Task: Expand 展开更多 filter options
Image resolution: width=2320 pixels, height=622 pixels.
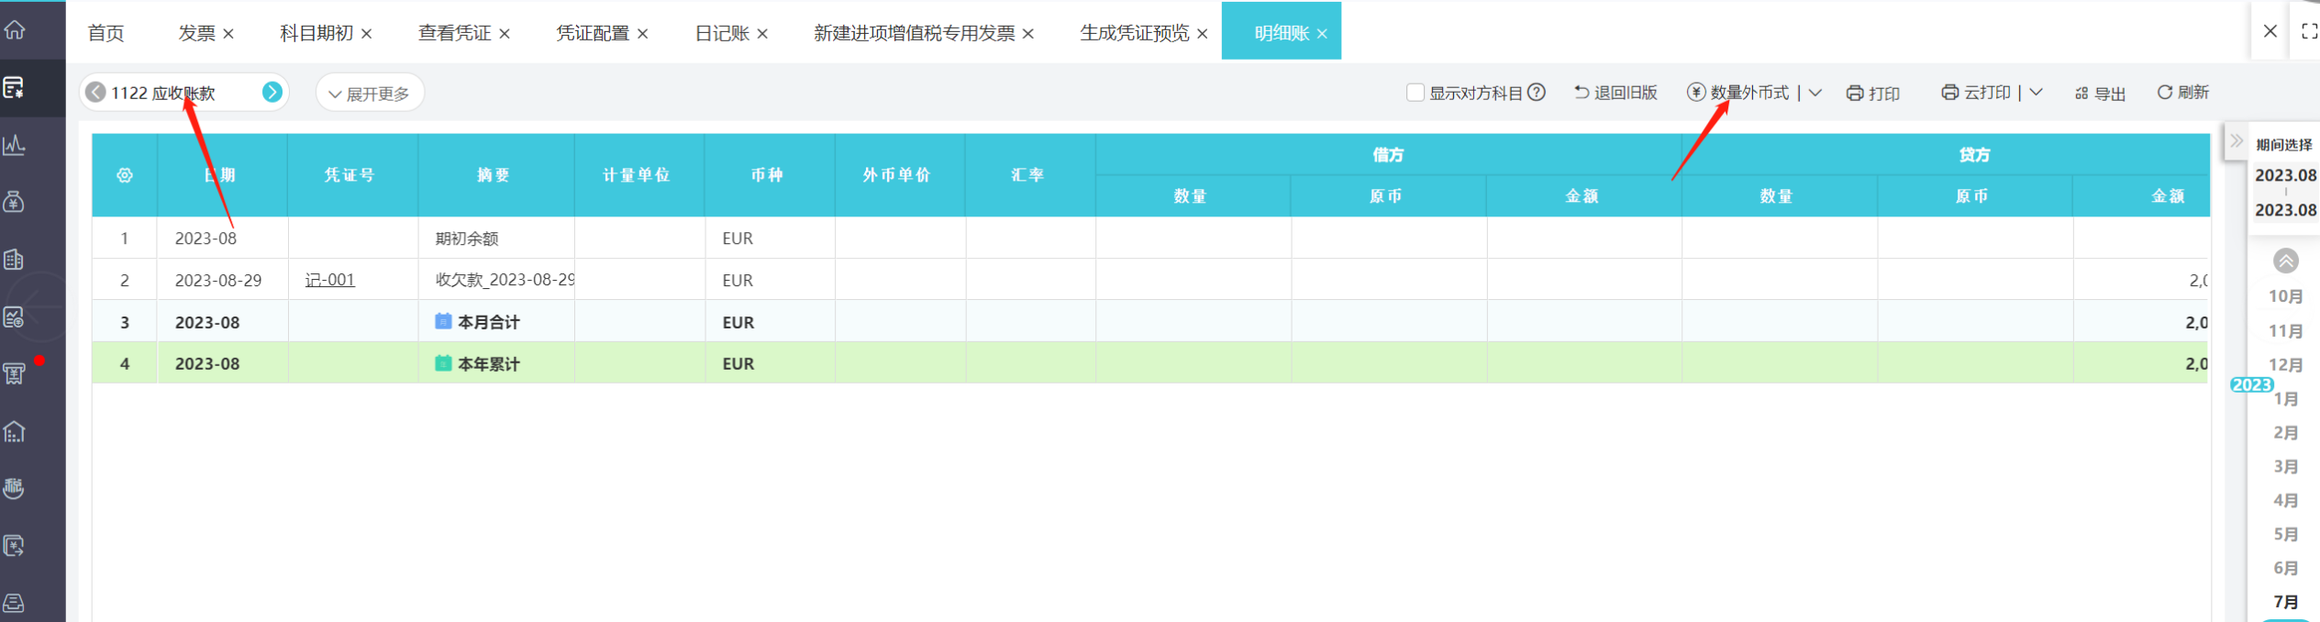Action: pos(370,94)
